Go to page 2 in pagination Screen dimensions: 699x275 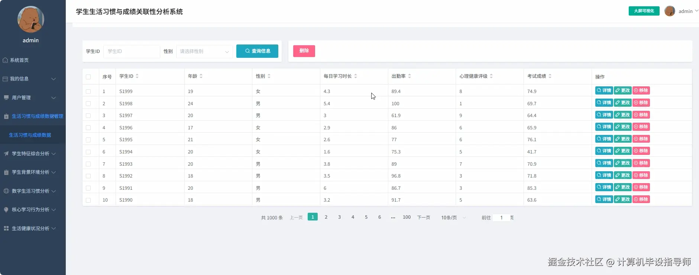[x=326, y=217]
